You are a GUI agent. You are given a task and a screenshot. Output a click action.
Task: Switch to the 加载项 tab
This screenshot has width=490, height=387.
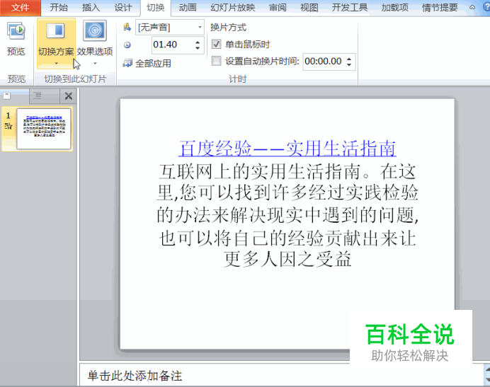click(x=394, y=8)
